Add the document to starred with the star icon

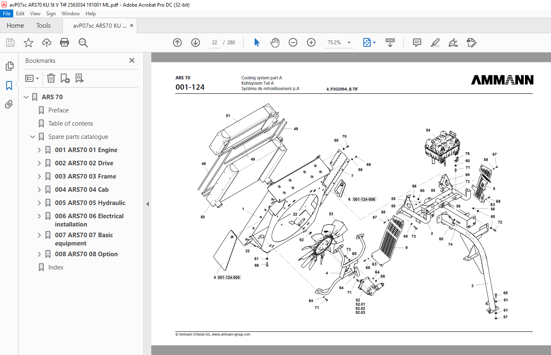tap(29, 43)
